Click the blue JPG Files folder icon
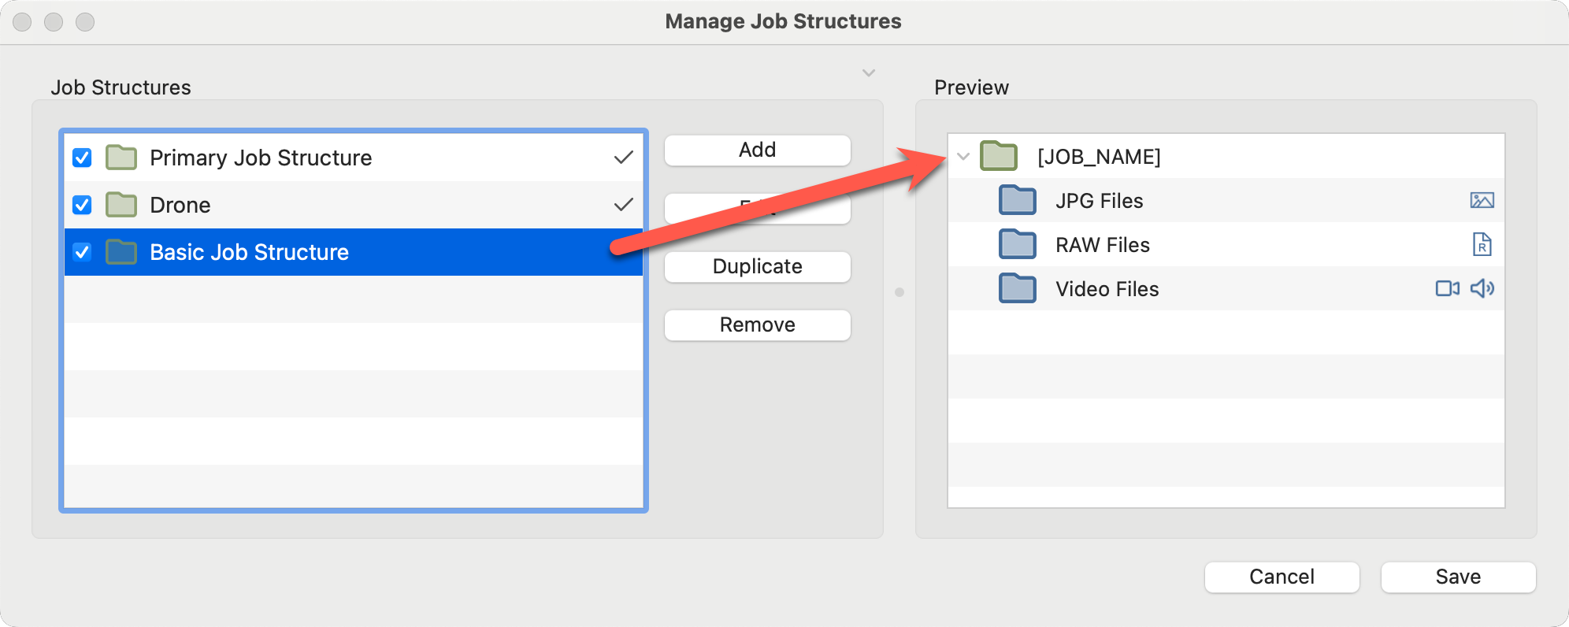This screenshot has width=1569, height=627. (x=1018, y=201)
